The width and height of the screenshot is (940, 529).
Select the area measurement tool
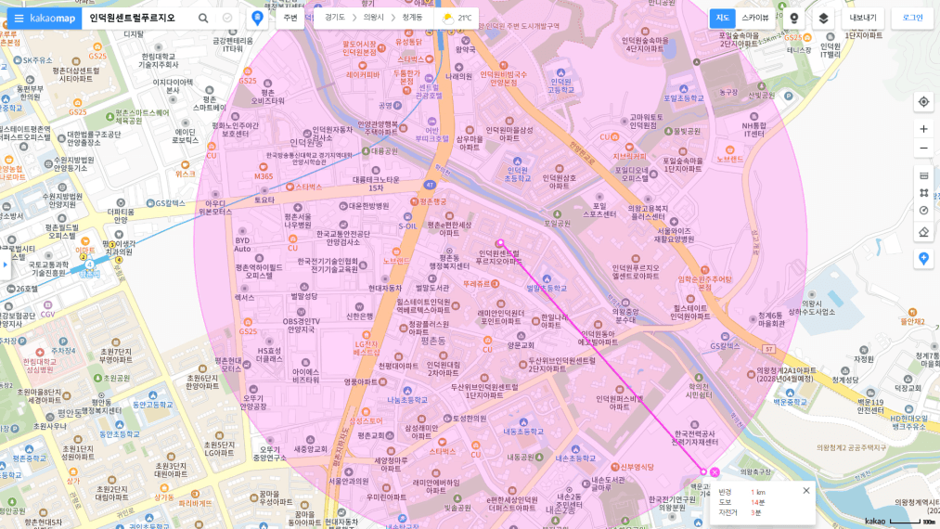coord(924,193)
